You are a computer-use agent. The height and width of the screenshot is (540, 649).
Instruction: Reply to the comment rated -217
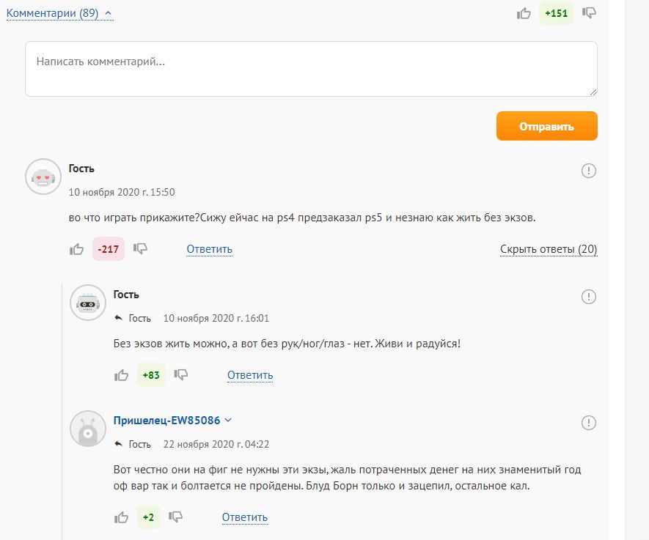click(210, 249)
